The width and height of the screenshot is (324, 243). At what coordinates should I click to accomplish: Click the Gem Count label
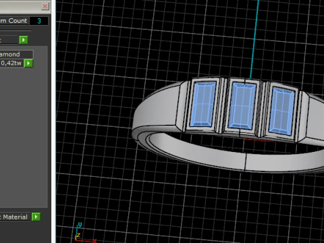[x=14, y=21]
